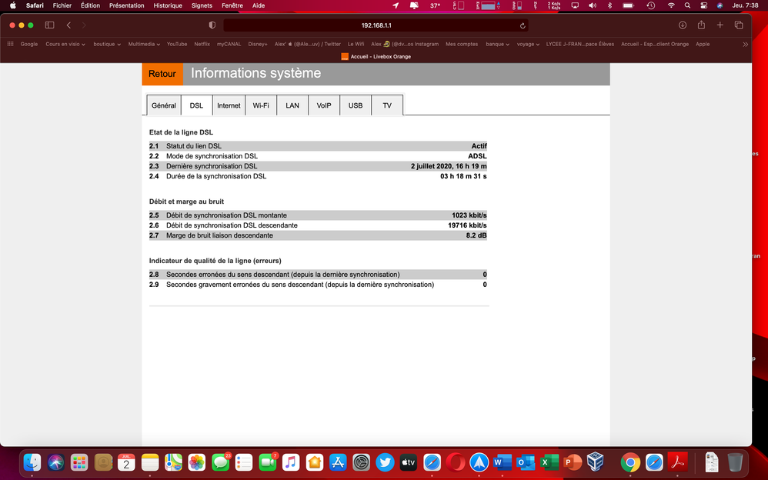
Task: Open the Historique menu in the menu bar
Action: point(168,5)
